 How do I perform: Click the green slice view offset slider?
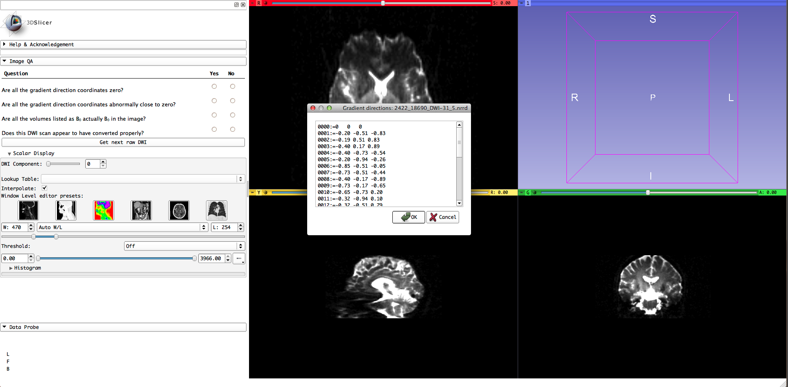(648, 192)
